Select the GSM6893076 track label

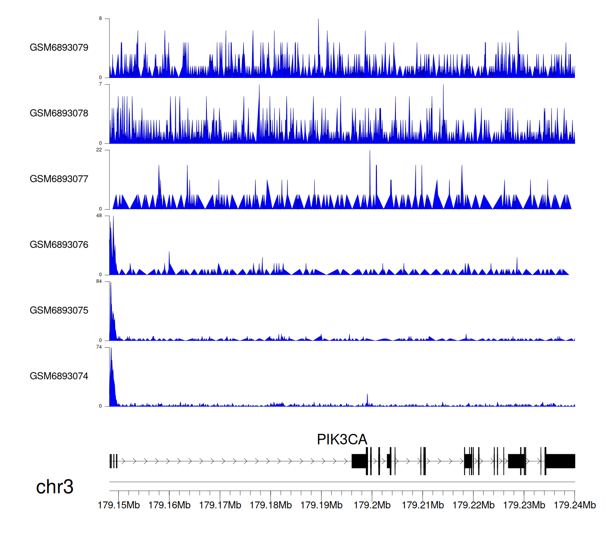(x=59, y=245)
